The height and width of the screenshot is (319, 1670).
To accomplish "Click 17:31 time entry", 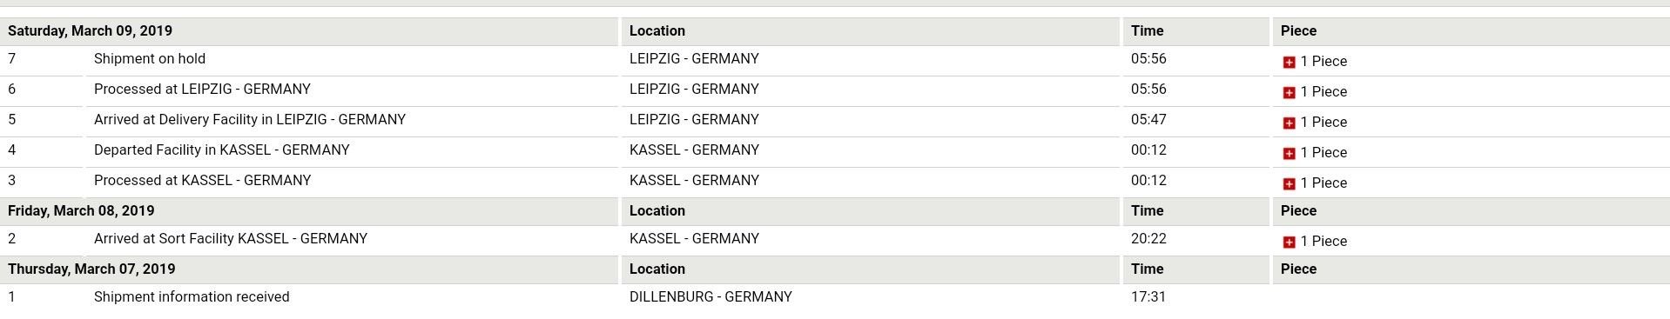I will 1148,297.
